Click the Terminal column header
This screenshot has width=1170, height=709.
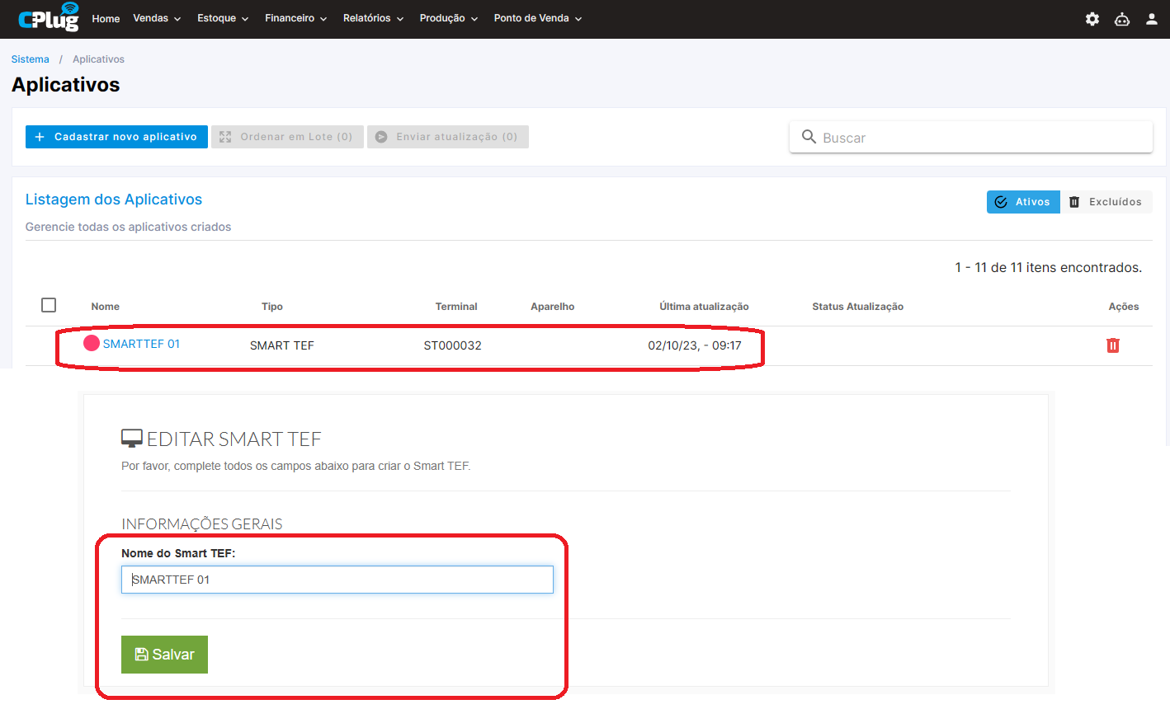456,307
